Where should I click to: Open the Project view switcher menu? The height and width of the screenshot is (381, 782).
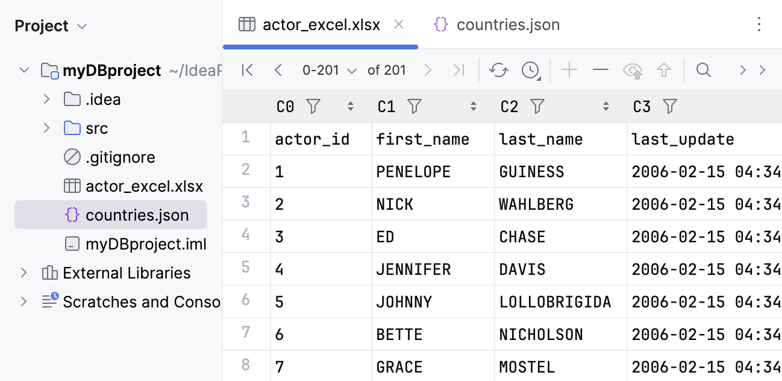click(84, 26)
